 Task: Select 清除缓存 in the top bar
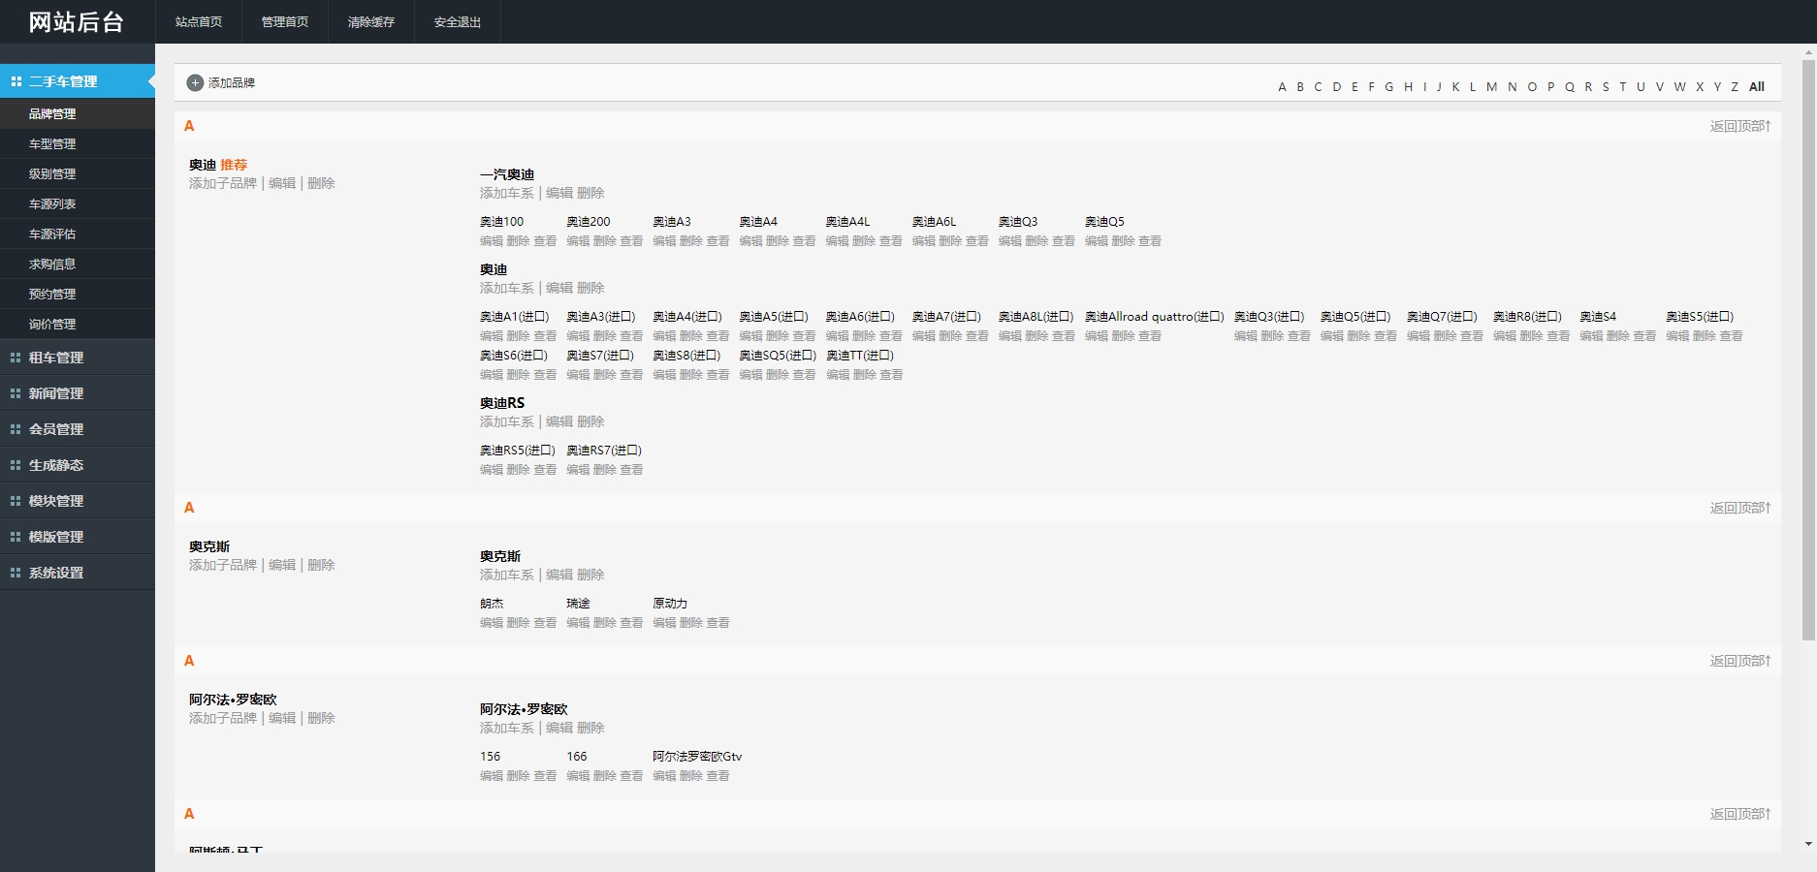point(371,21)
